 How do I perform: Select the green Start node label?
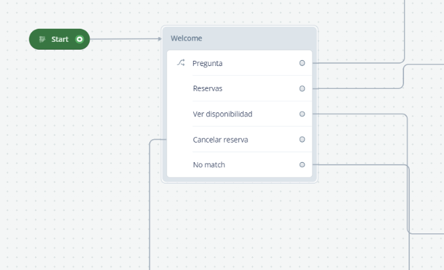(60, 39)
